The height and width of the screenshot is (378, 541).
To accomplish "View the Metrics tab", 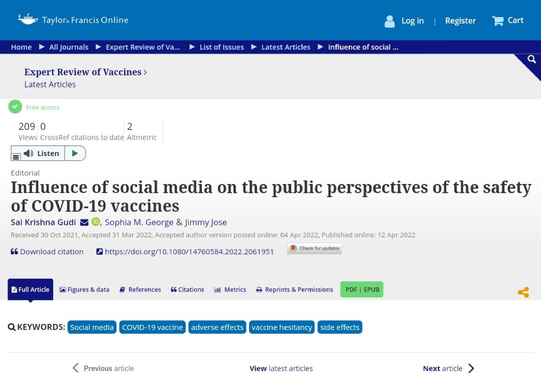I will click(230, 289).
